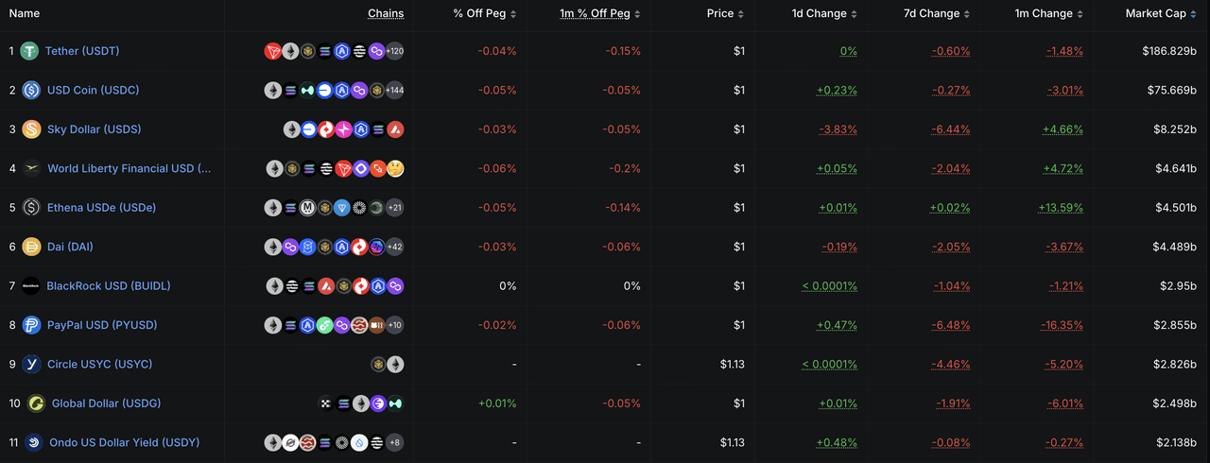
Task: Open the World Liberty Financial USD link
Action: 130,169
